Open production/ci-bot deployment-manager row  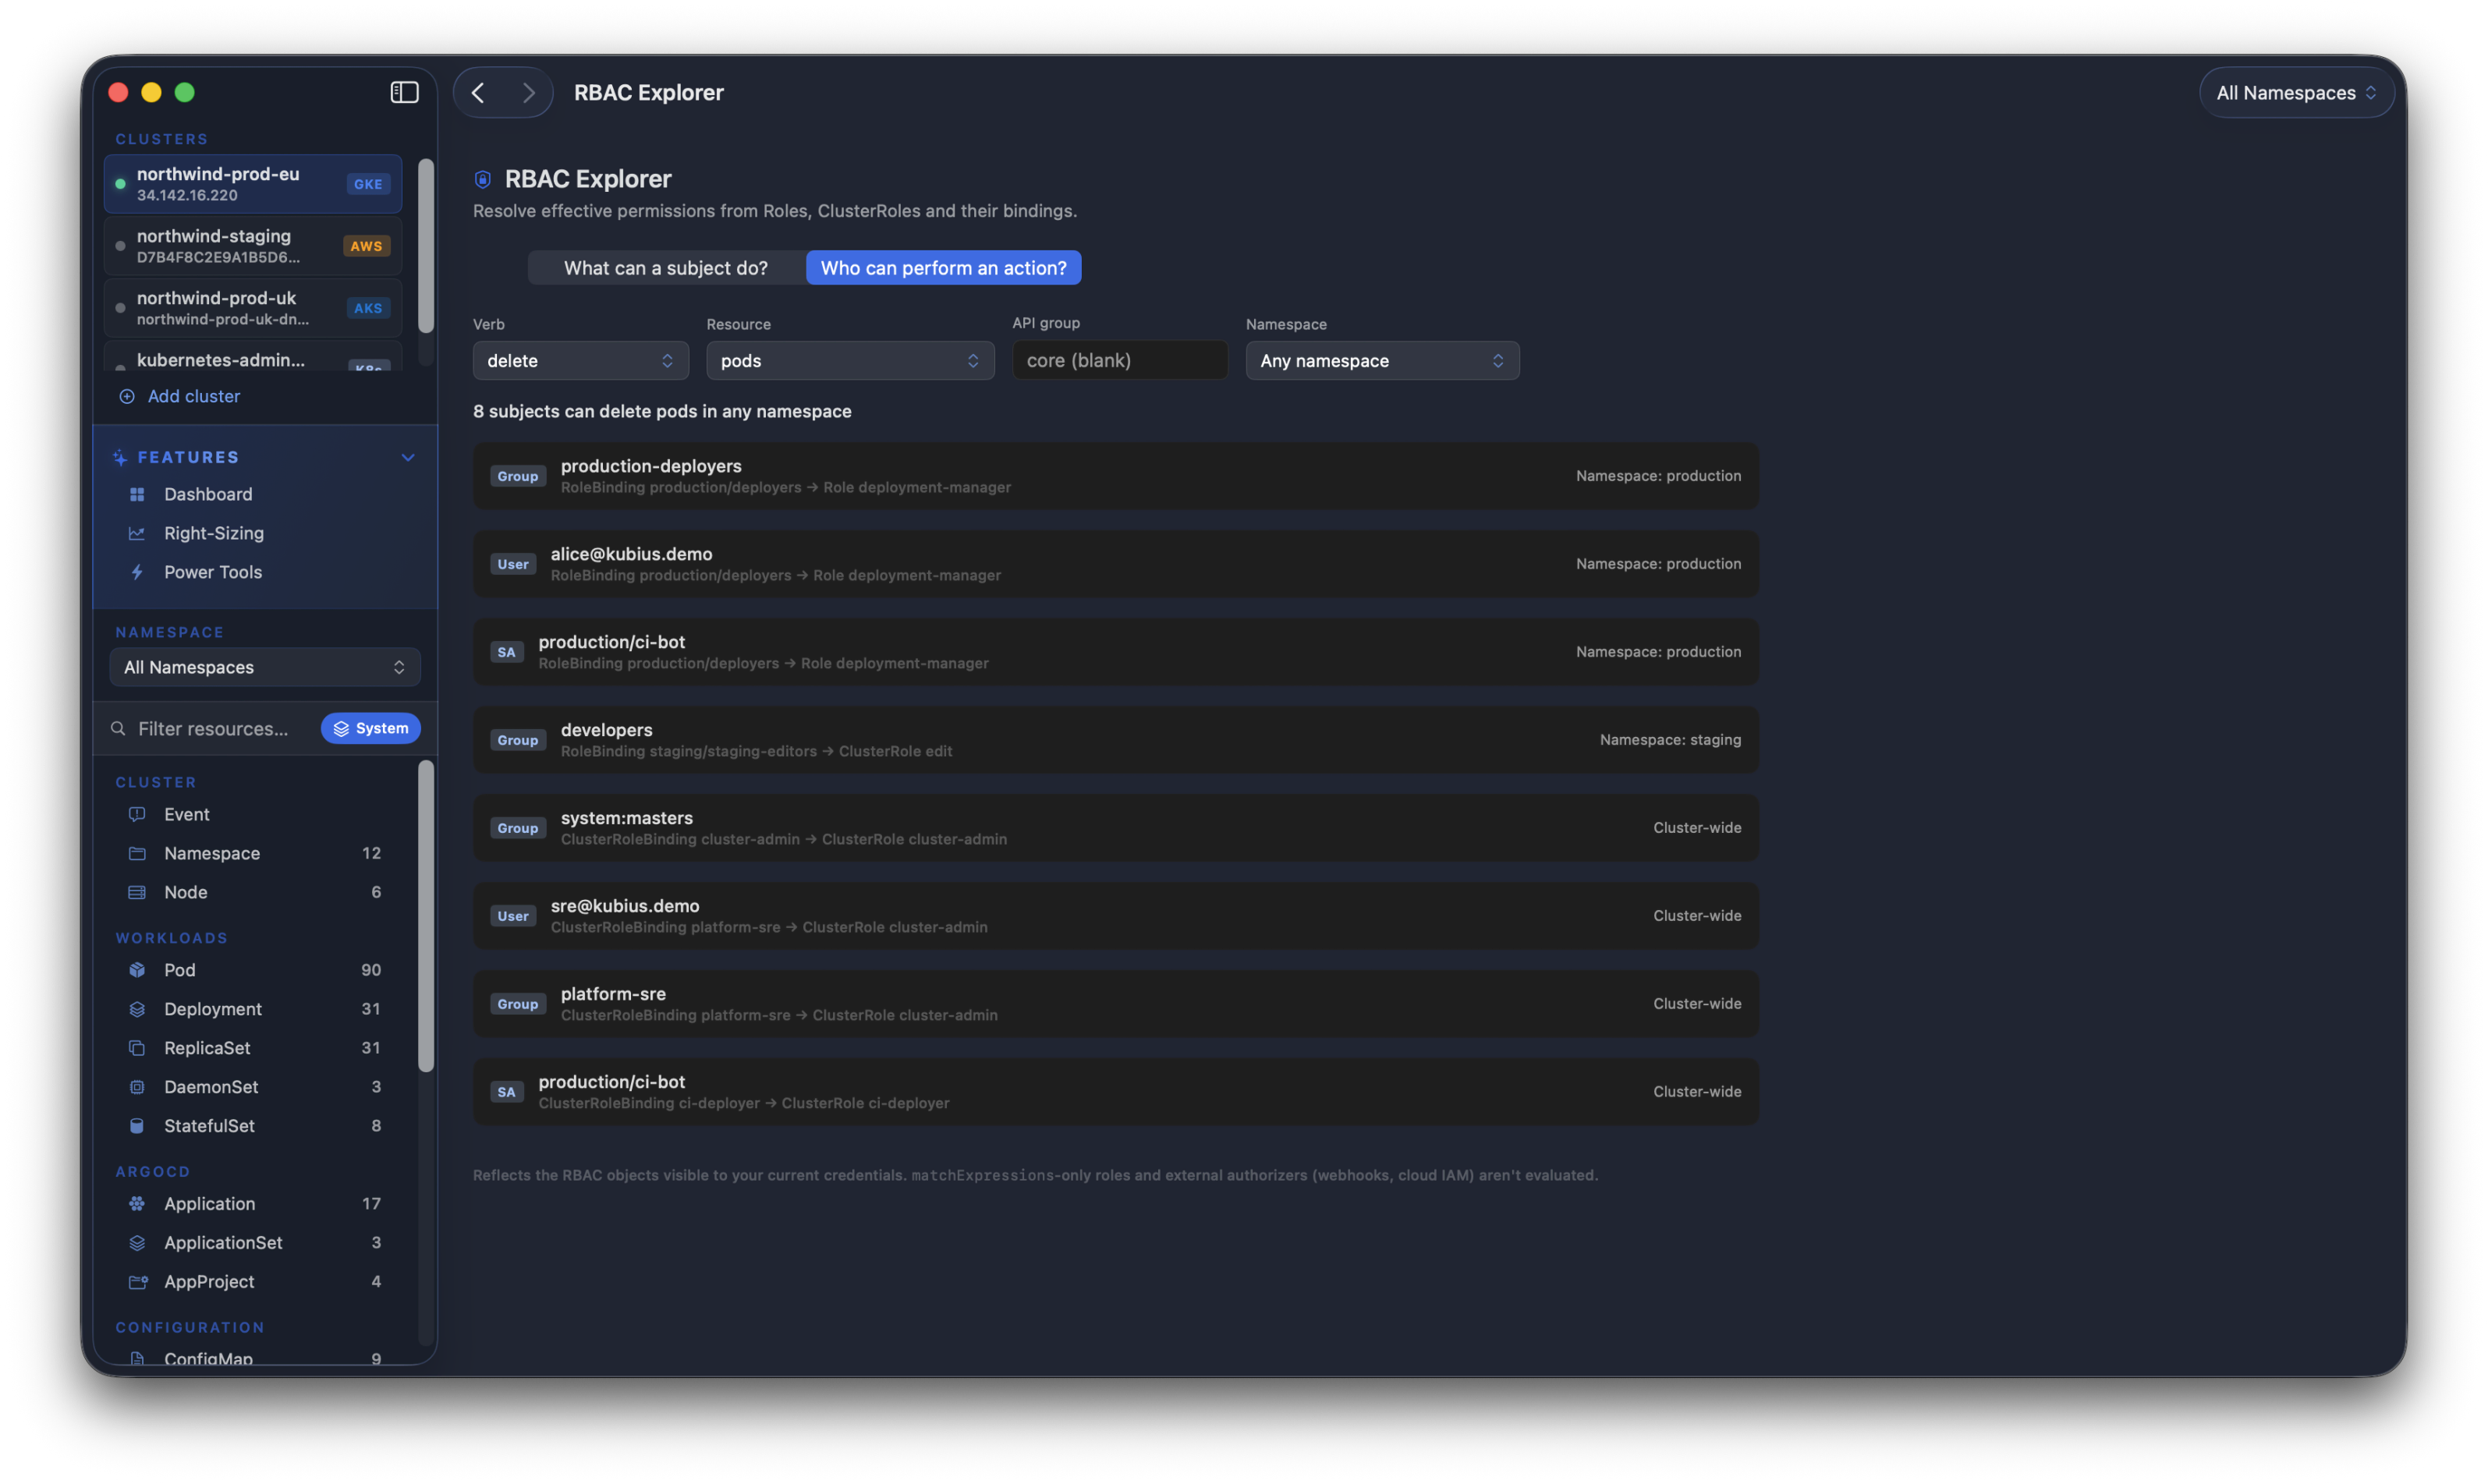tap(1116, 652)
